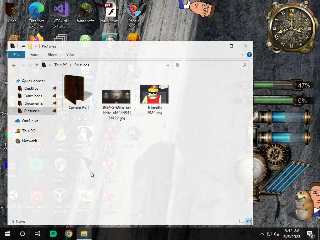Open the green chat app in taskbar
The image size is (320, 240).
53,234
